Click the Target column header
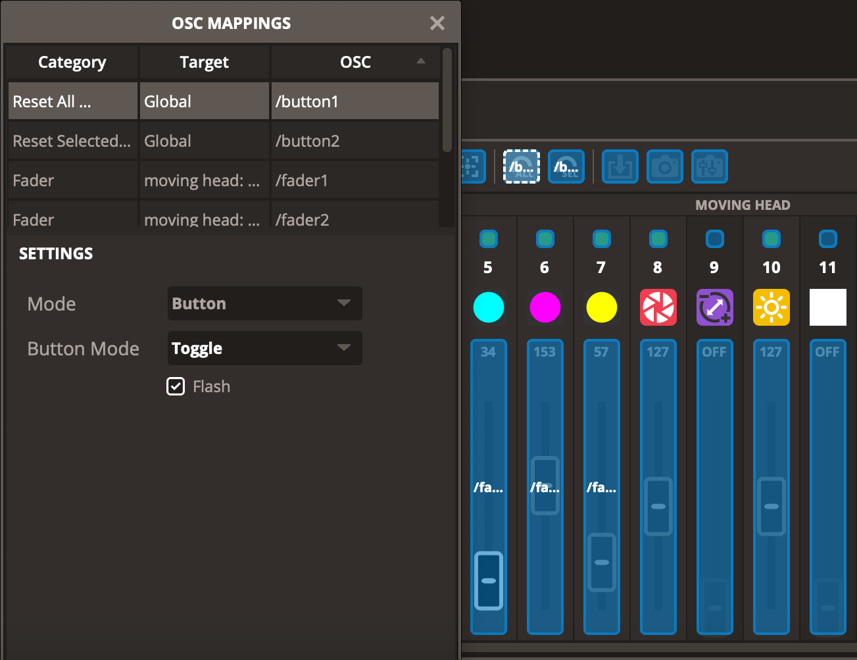The width and height of the screenshot is (857, 660). click(204, 62)
